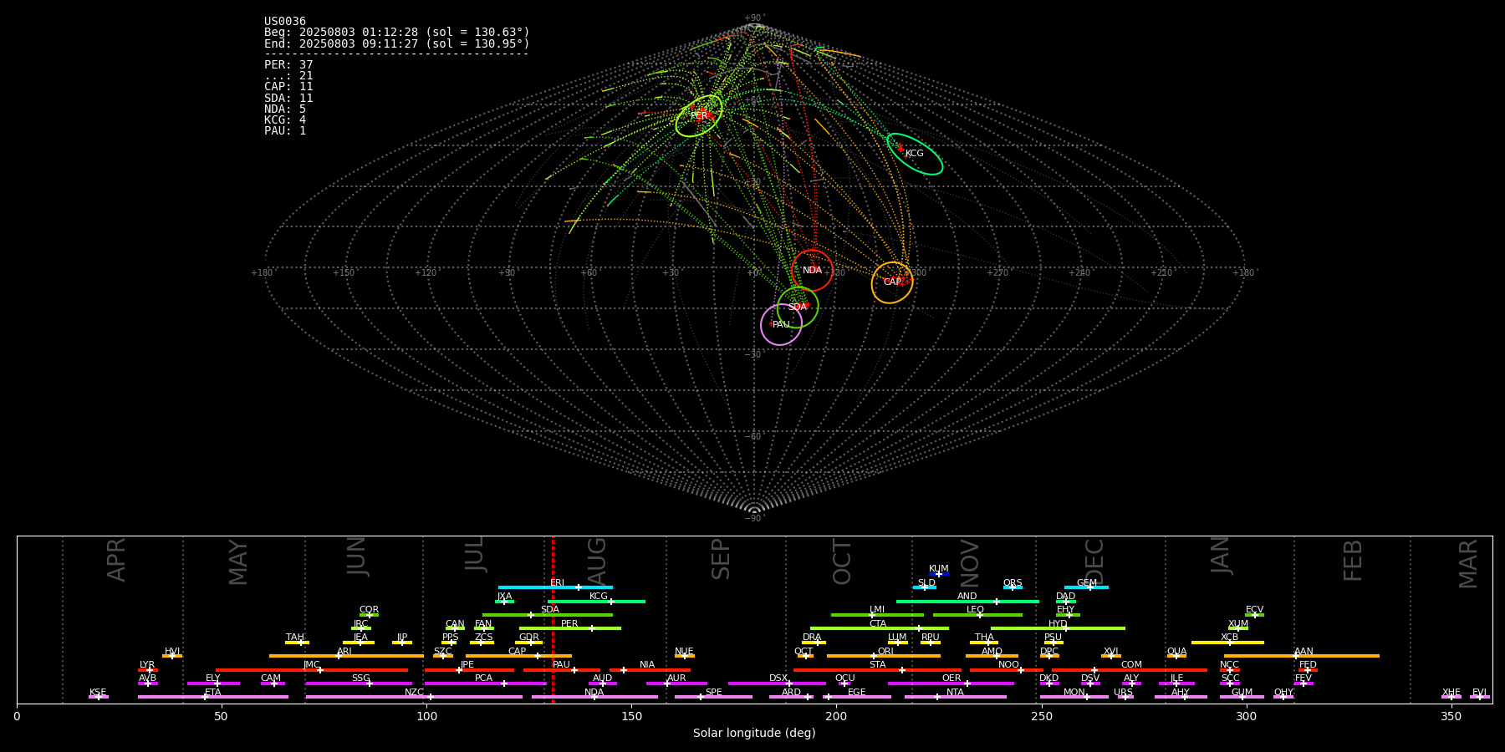Click the station ID text US0036
The width and height of the screenshot is (1505, 752).
(x=285, y=22)
